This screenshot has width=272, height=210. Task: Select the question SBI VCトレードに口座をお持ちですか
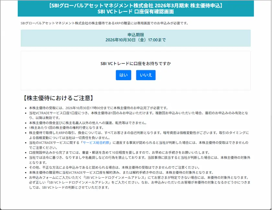pos(136,64)
